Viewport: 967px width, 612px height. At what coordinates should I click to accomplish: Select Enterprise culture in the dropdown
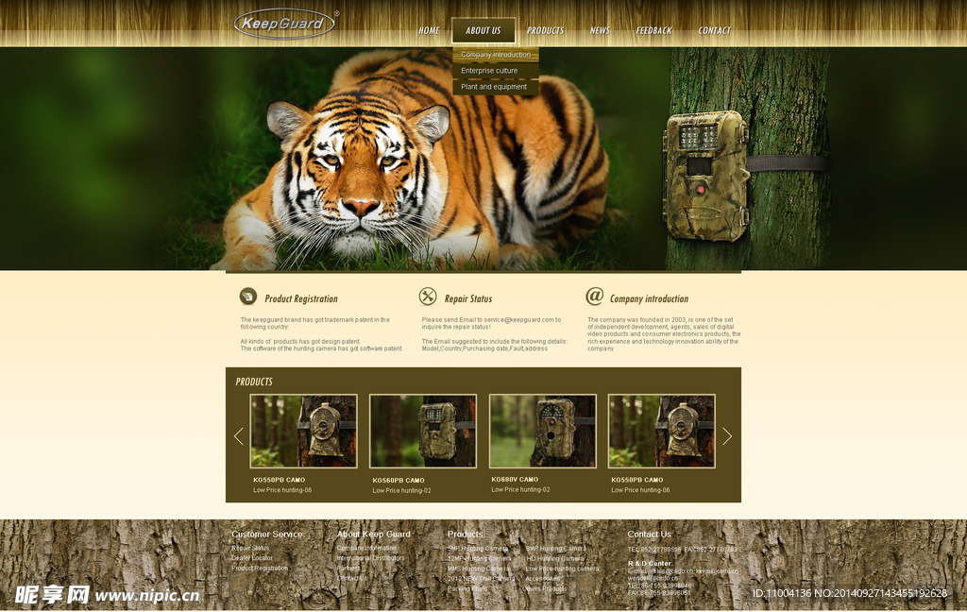click(x=496, y=71)
